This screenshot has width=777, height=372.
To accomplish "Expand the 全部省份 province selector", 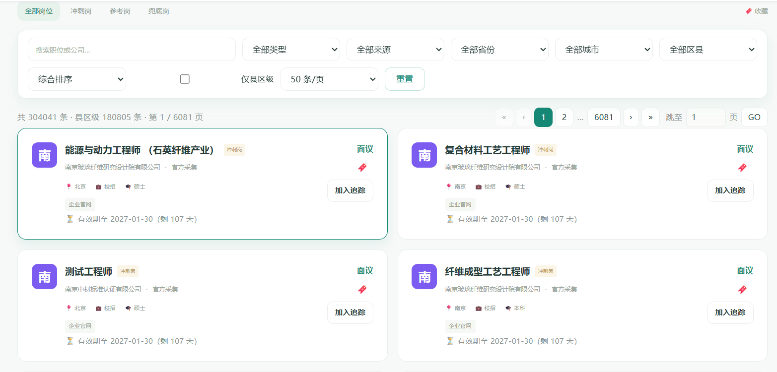I will (x=499, y=50).
